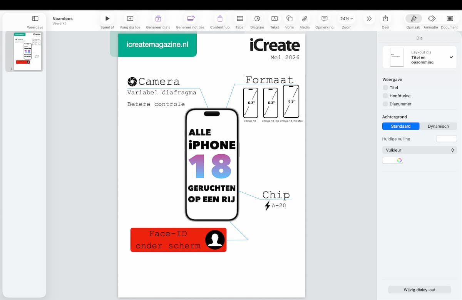
Task: Click the camera aperture icon on slide
Action: click(132, 81)
